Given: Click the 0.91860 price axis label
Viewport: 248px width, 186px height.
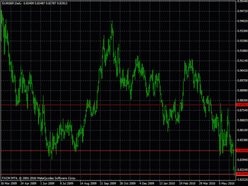Looking at the screenshot, I should pos(242,51).
